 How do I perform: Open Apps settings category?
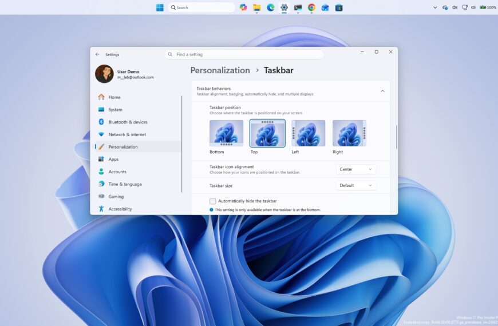point(138,159)
